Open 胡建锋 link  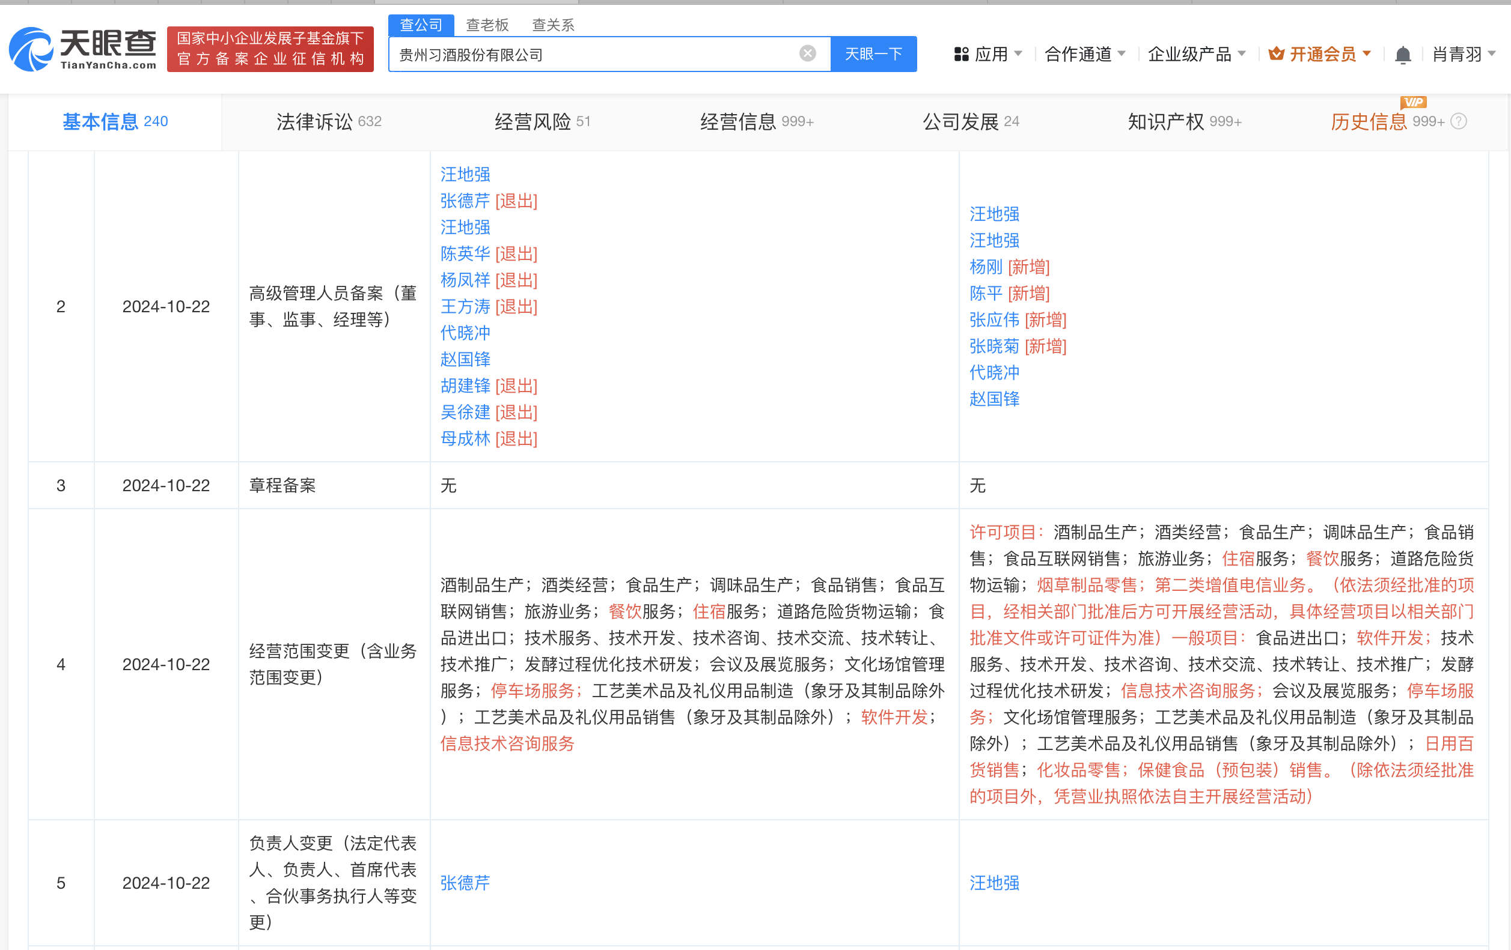pos(465,385)
